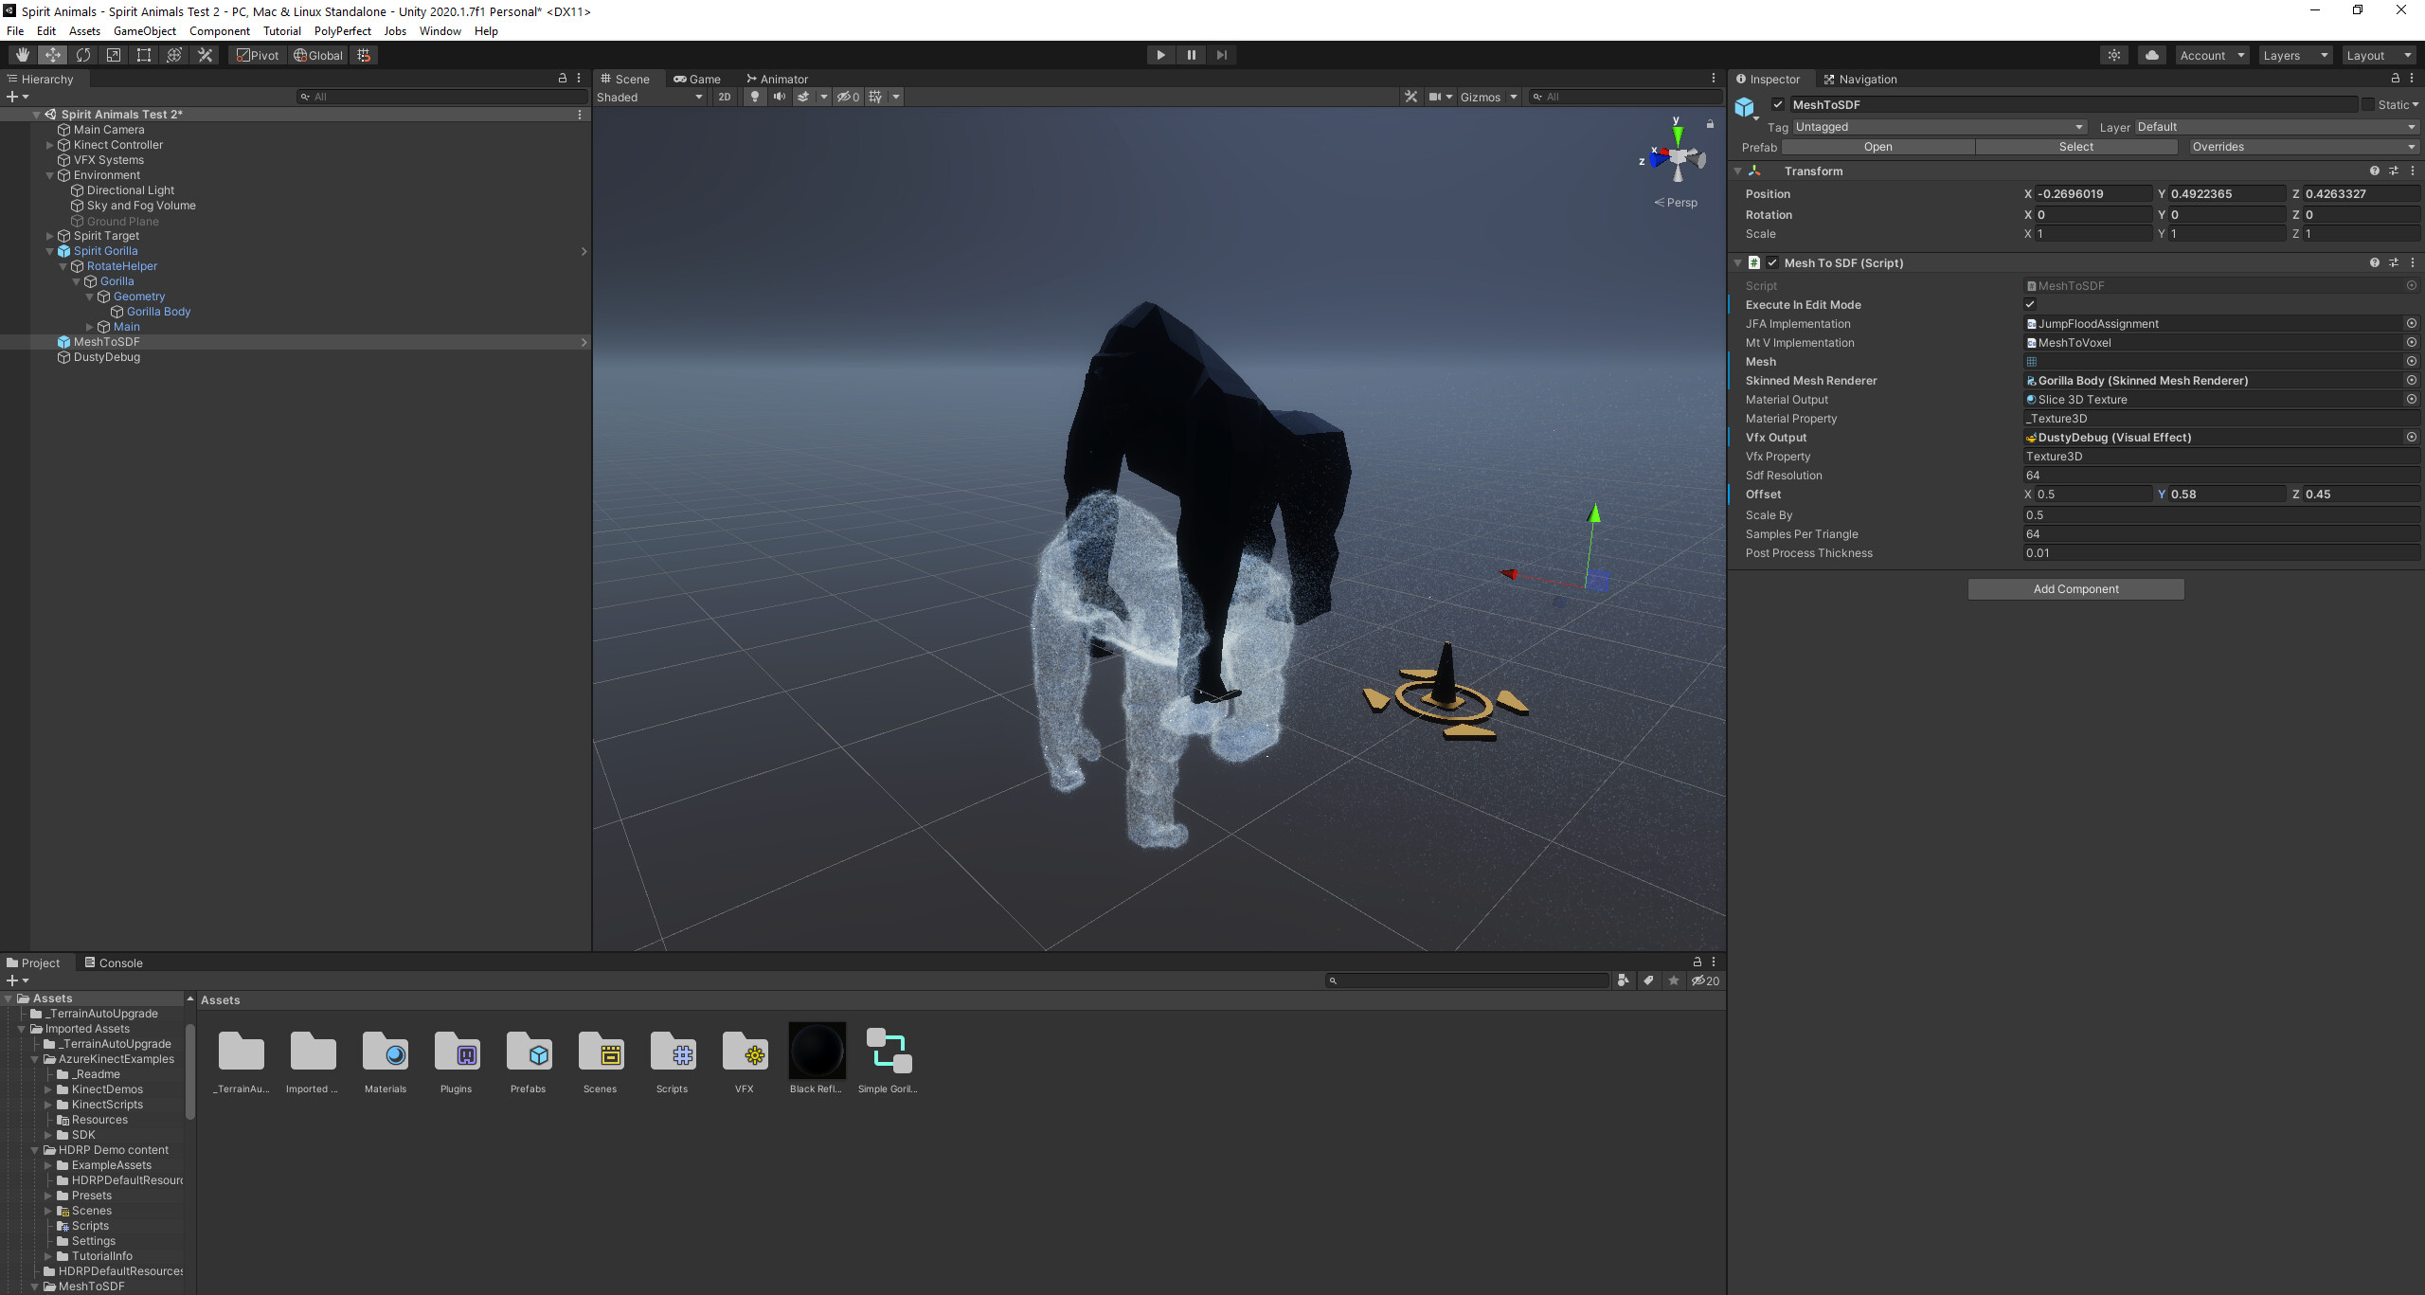Select the Hand view tool in the toolbar
The image size is (2425, 1295).
tap(22, 54)
